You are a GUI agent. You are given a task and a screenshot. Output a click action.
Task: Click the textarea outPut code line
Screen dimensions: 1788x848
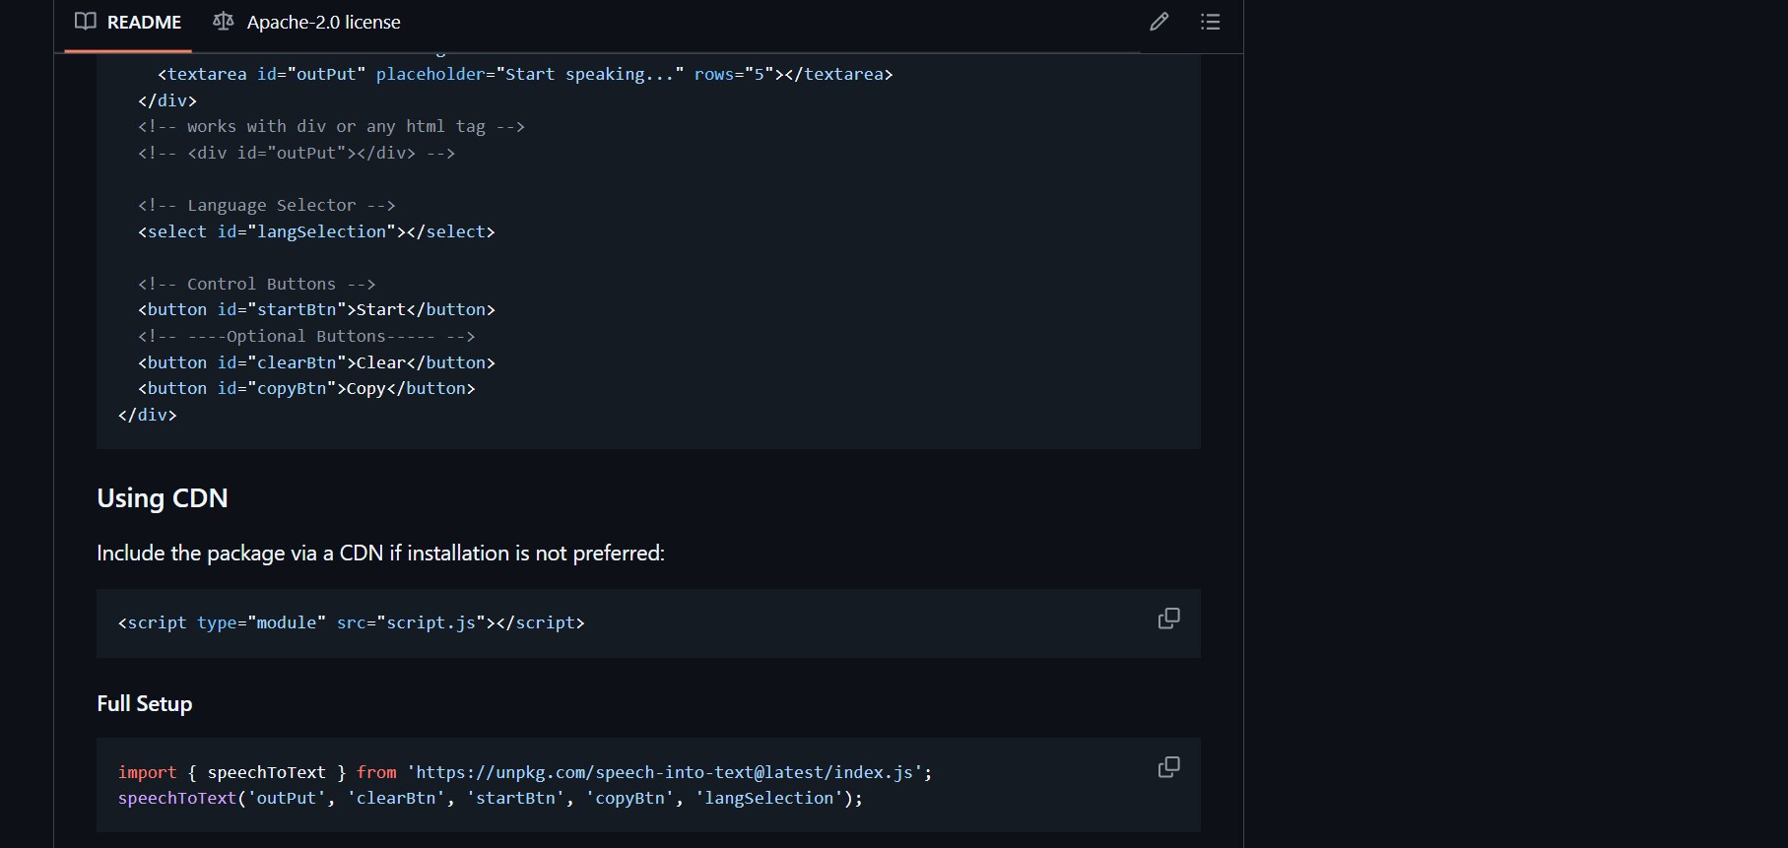coord(524,74)
